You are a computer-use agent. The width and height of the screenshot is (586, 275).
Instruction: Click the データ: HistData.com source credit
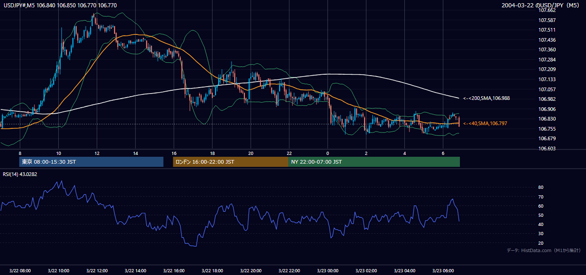[543, 250]
